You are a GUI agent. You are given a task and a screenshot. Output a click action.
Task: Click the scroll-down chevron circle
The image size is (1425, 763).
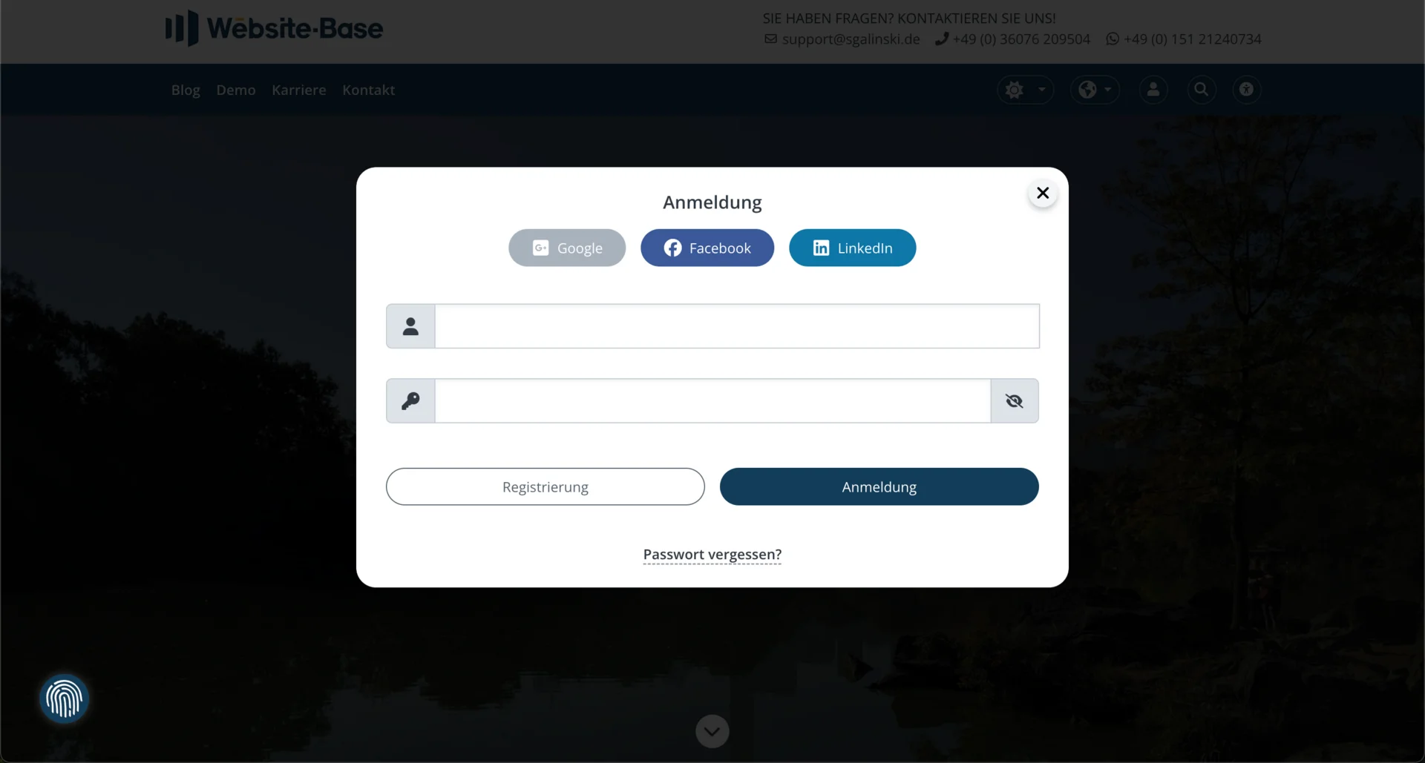pos(712,732)
